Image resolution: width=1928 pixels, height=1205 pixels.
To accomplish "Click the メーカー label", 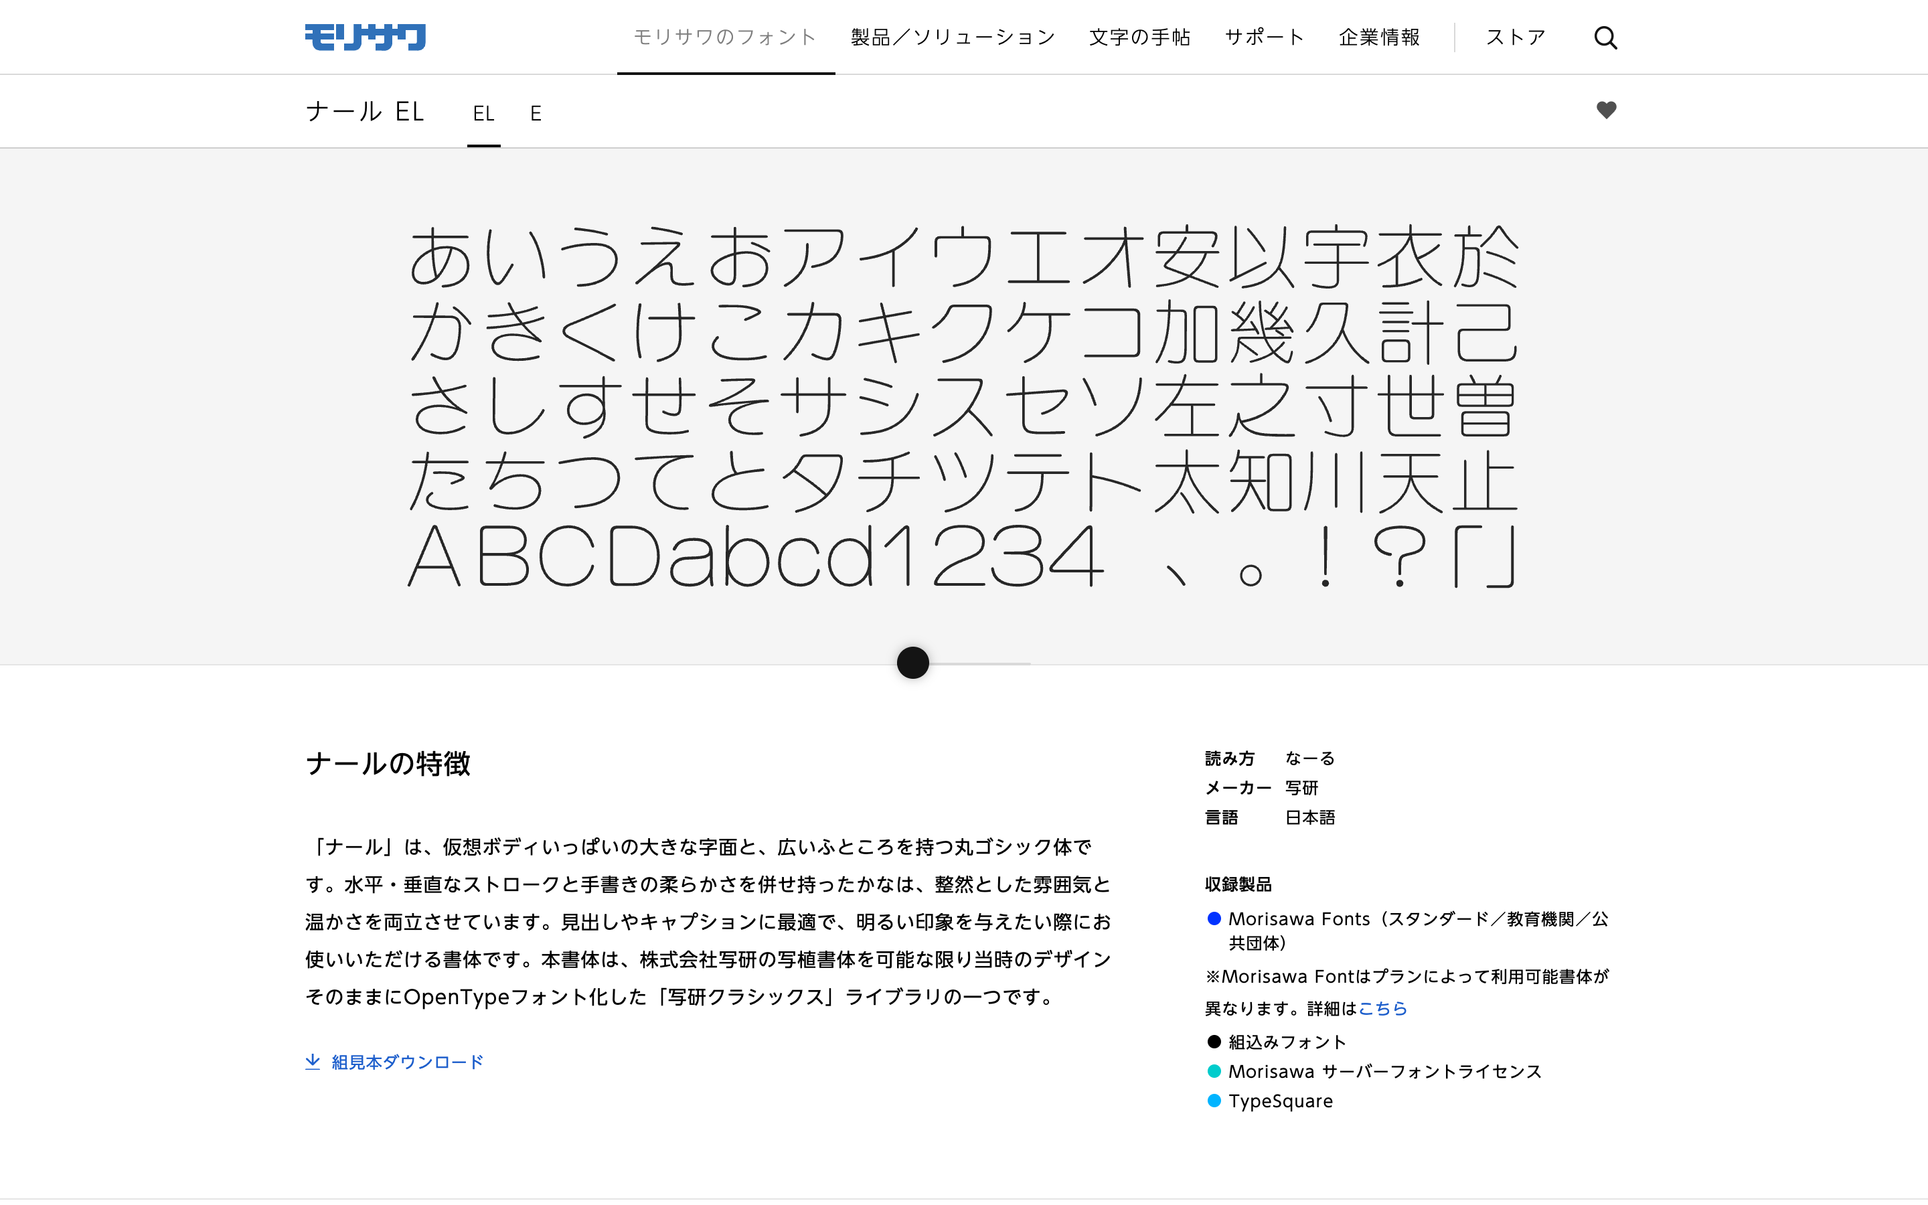I will [1238, 787].
